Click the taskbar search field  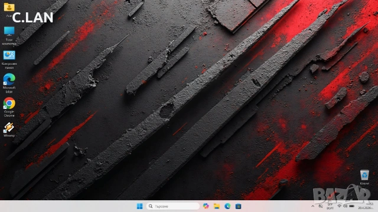pos(173,206)
